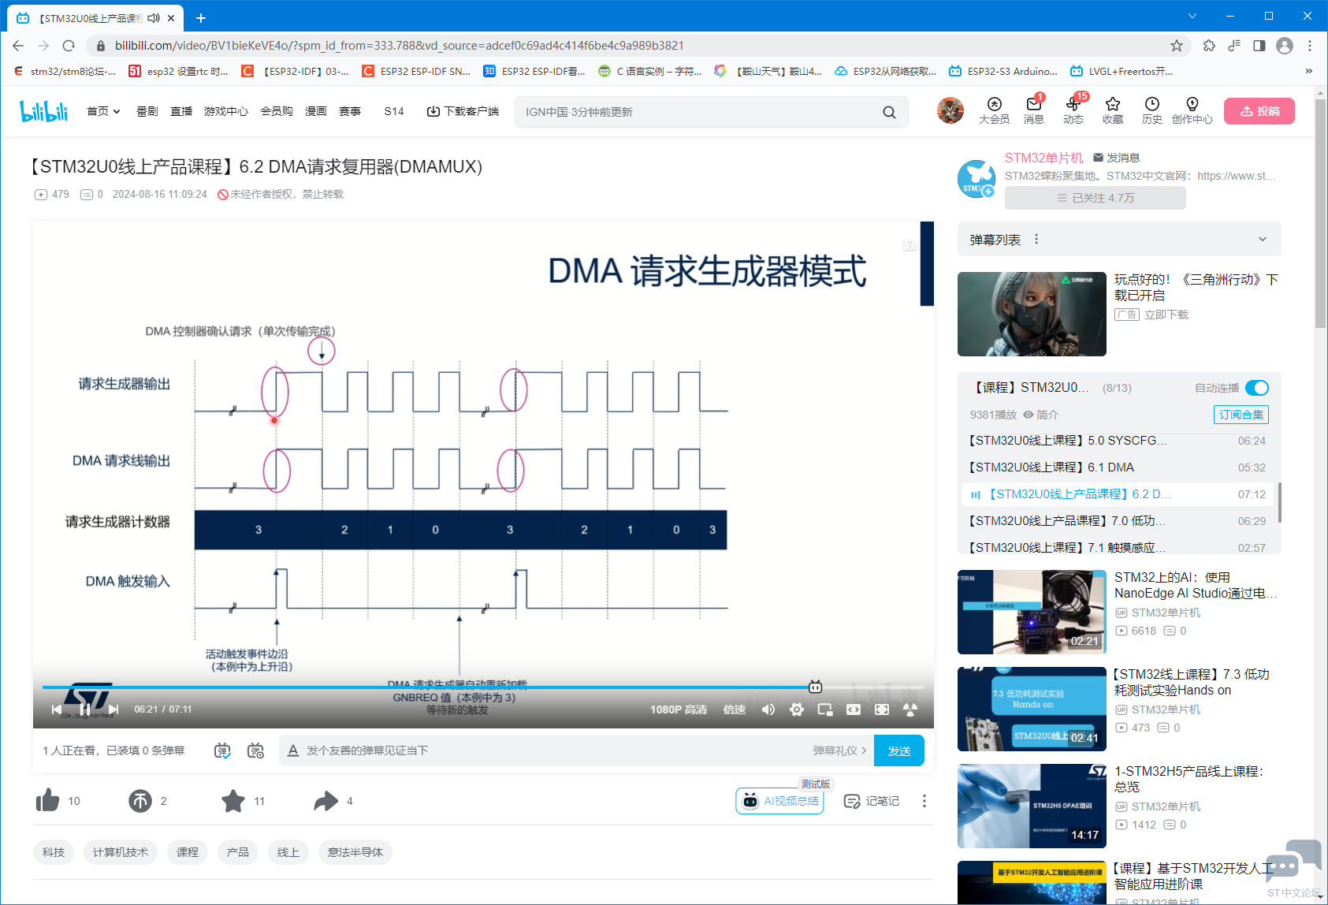Click 订阅合集 subscribe button
This screenshot has width=1328, height=905.
click(1241, 415)
